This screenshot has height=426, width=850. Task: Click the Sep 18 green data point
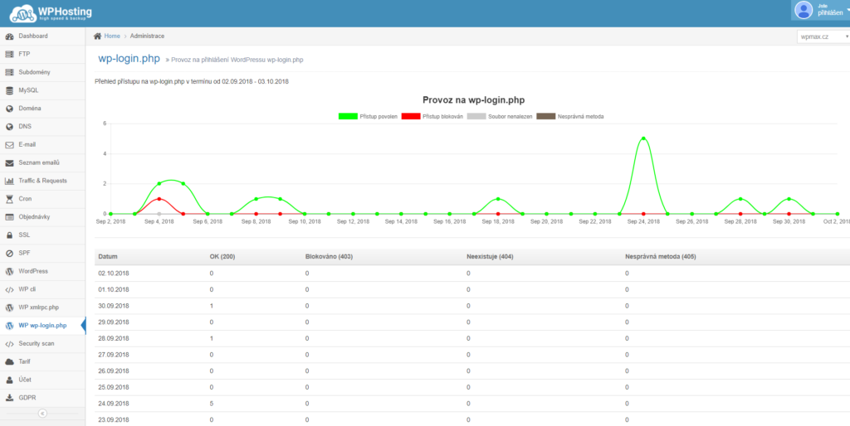pyautogui.click(x=498, y=199)
